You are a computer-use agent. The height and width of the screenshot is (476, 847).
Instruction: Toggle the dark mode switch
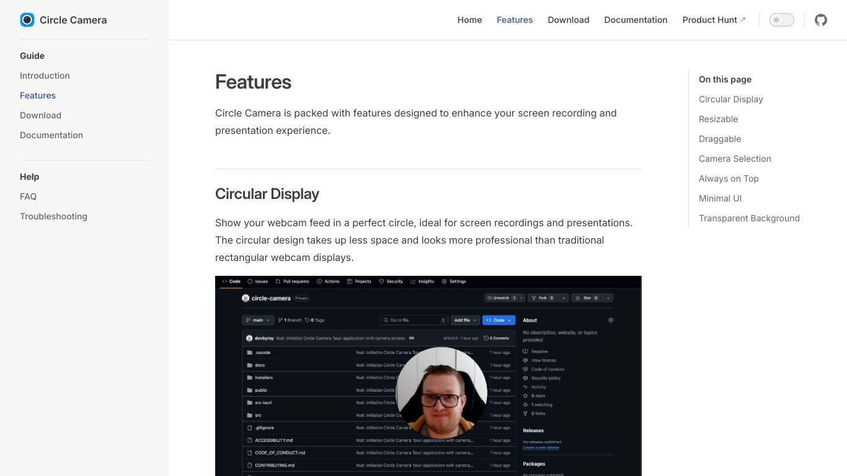pyautogui.click(x=782, y=20)
